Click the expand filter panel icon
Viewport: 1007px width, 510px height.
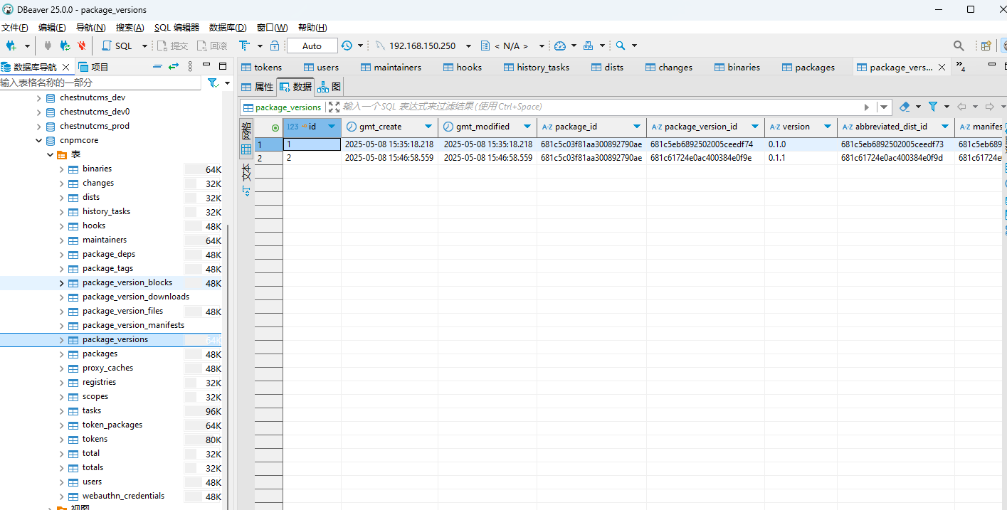[x=334, y=107]
